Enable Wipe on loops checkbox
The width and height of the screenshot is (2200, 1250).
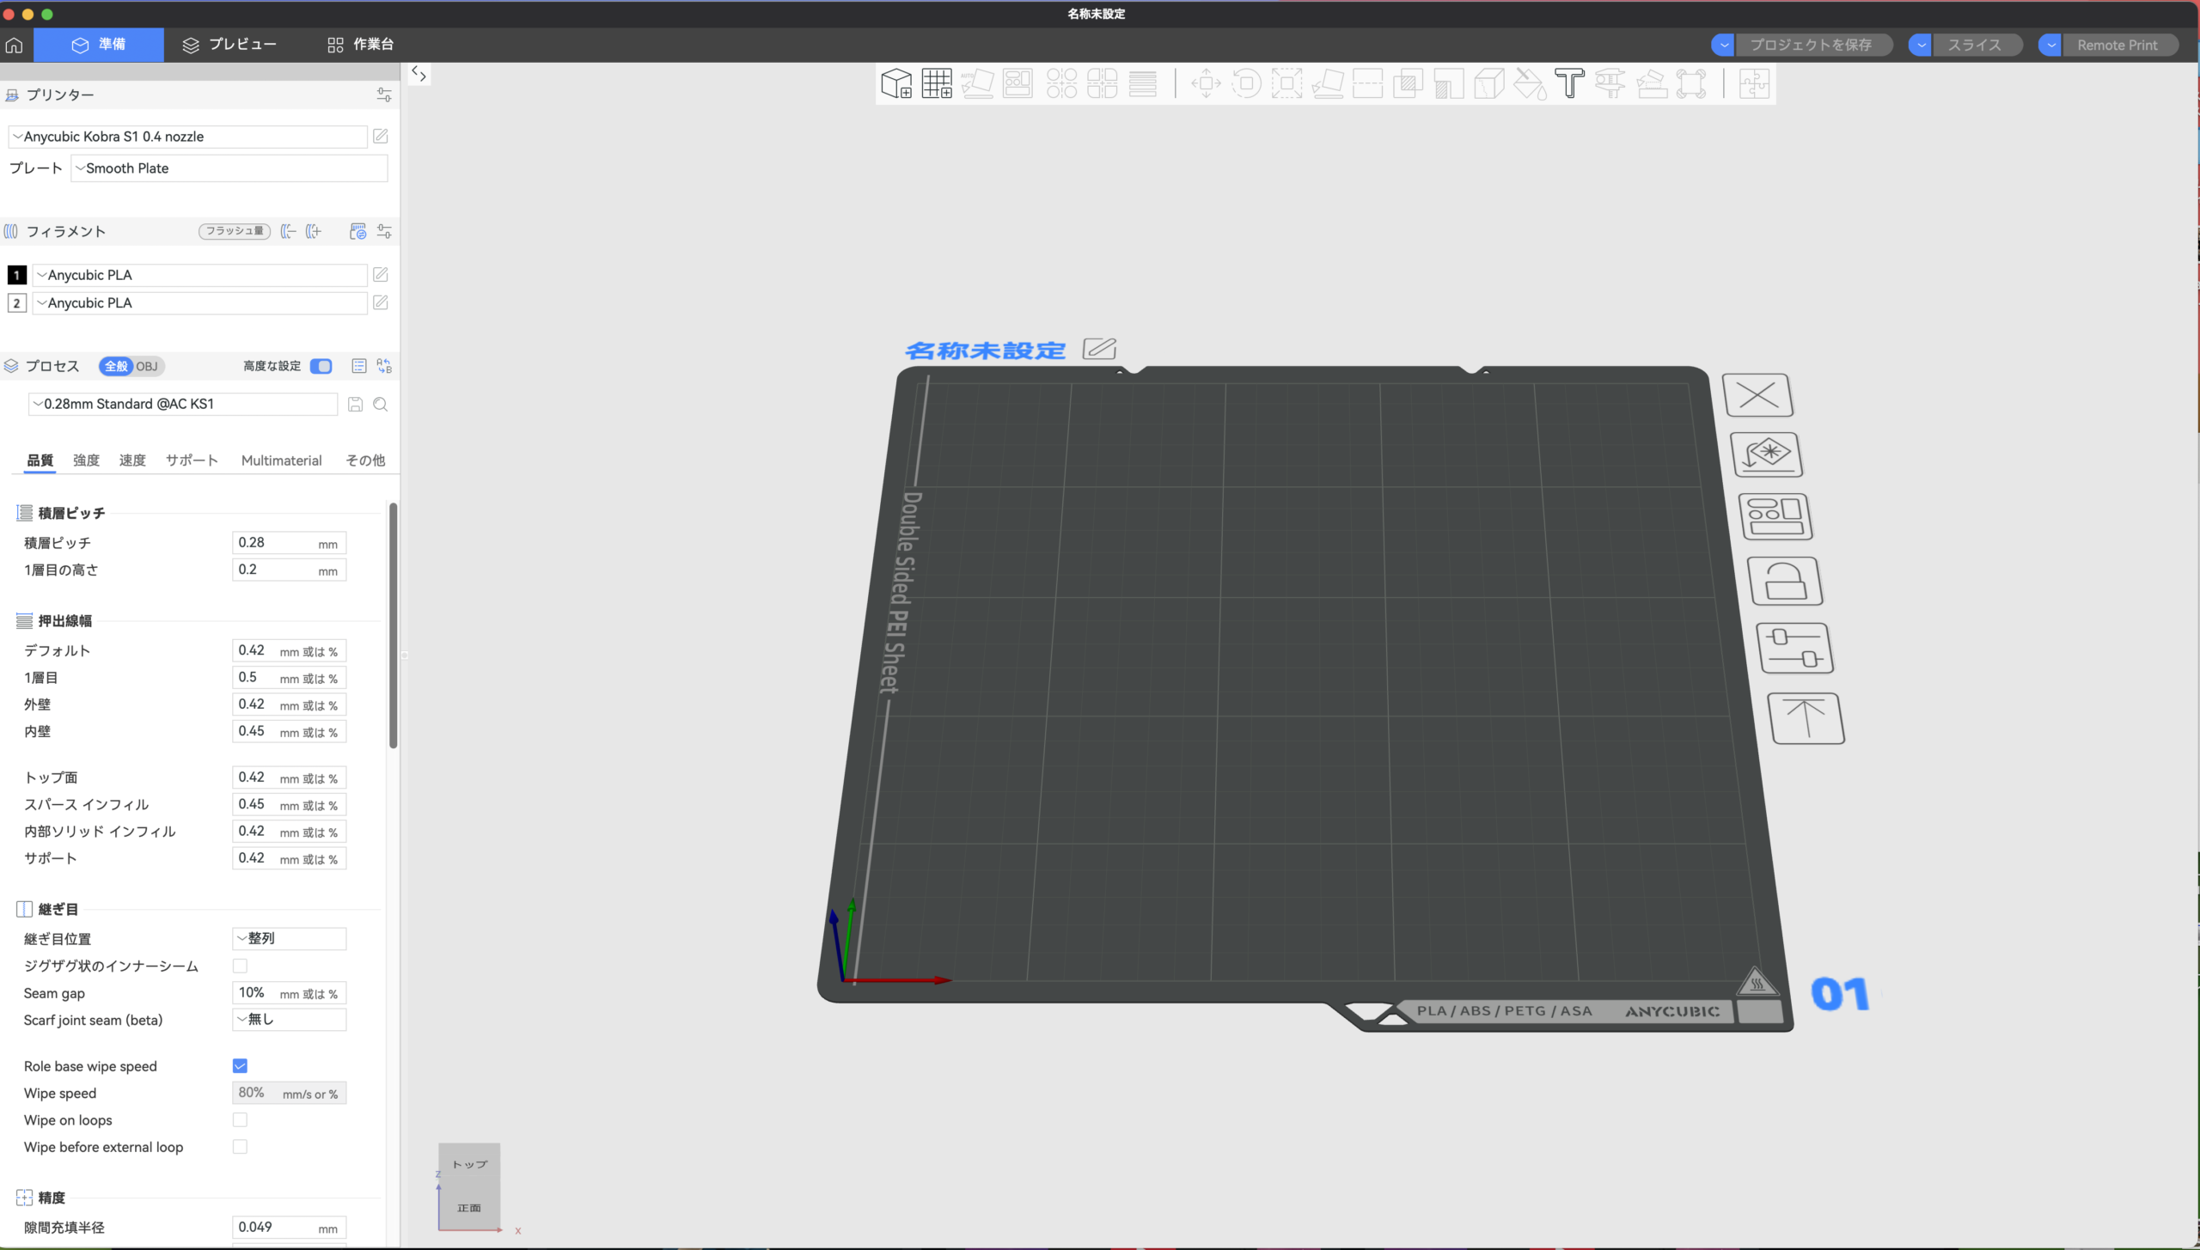coord(240,1120)
